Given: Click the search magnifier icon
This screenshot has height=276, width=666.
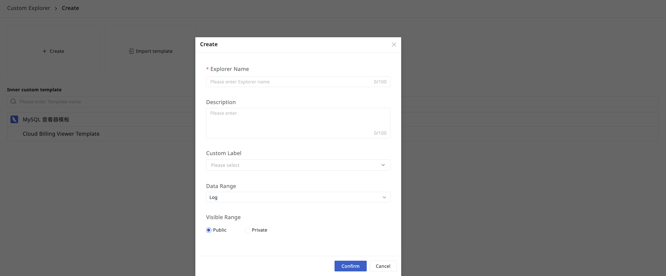Looking at the screenshot, I should coord(13,102).
